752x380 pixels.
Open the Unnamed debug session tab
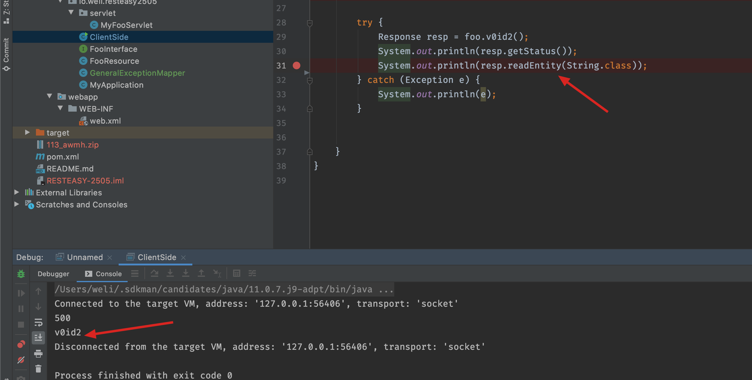(x=84, y=257)
